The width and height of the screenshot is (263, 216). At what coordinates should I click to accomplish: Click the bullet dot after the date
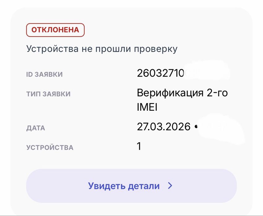click(196, 127)
